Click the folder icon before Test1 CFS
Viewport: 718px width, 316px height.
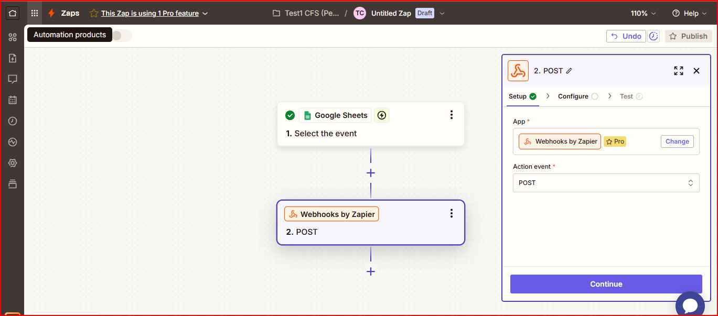276,13
